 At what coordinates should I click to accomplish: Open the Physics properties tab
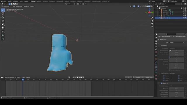156,67
